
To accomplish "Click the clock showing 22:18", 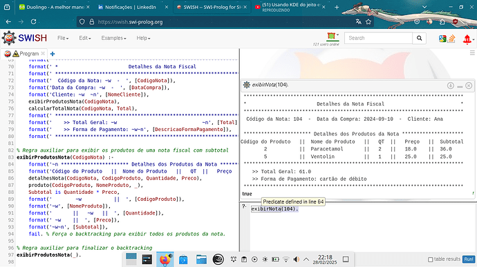I will click(x=325, y=259).
